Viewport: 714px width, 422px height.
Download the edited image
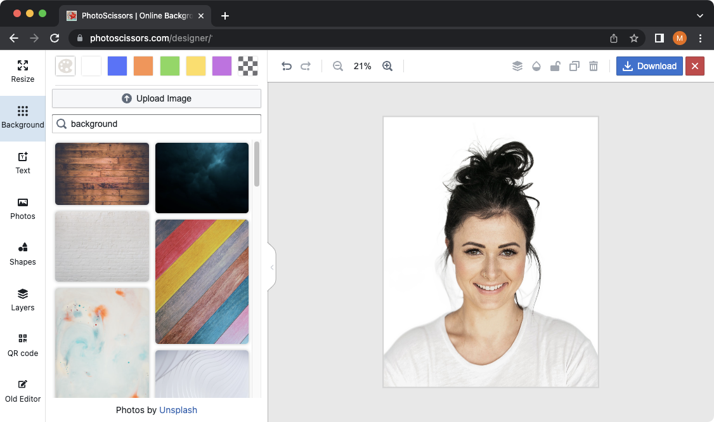tap(649, 66)
